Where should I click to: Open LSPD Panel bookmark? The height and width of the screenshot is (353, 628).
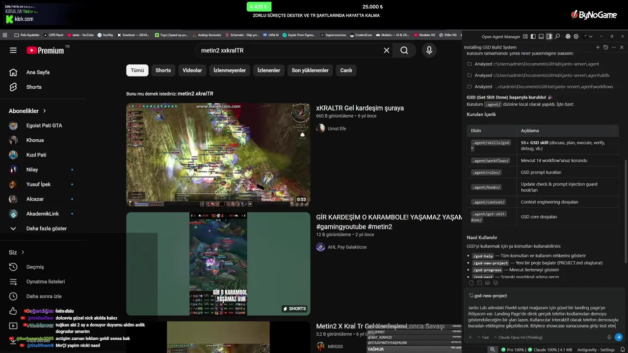click(x=53, y=35)
